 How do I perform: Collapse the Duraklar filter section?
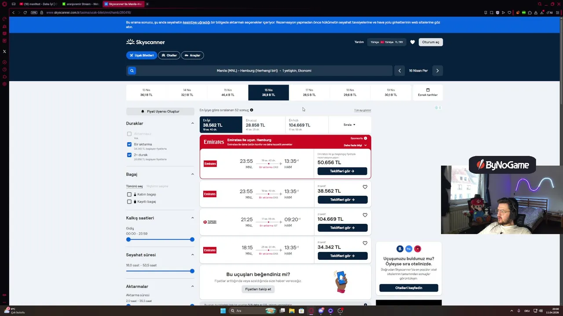[192, 123]
